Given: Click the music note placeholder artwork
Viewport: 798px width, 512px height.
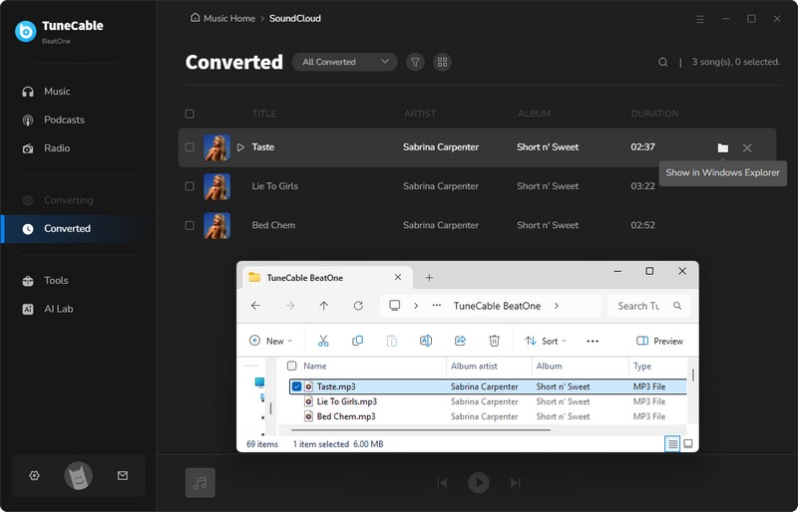Looking at the screenshot, I should (x=200, y=482).
